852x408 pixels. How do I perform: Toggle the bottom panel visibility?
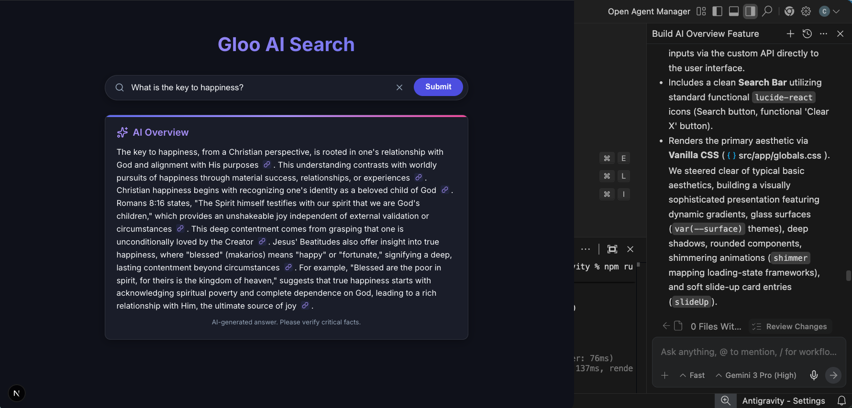(733, 11)
